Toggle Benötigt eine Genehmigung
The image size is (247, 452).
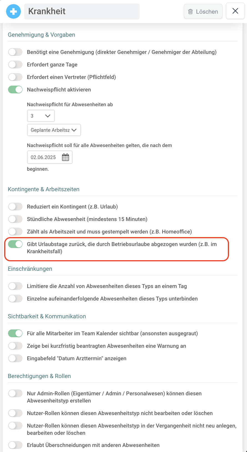click(15, 52)
